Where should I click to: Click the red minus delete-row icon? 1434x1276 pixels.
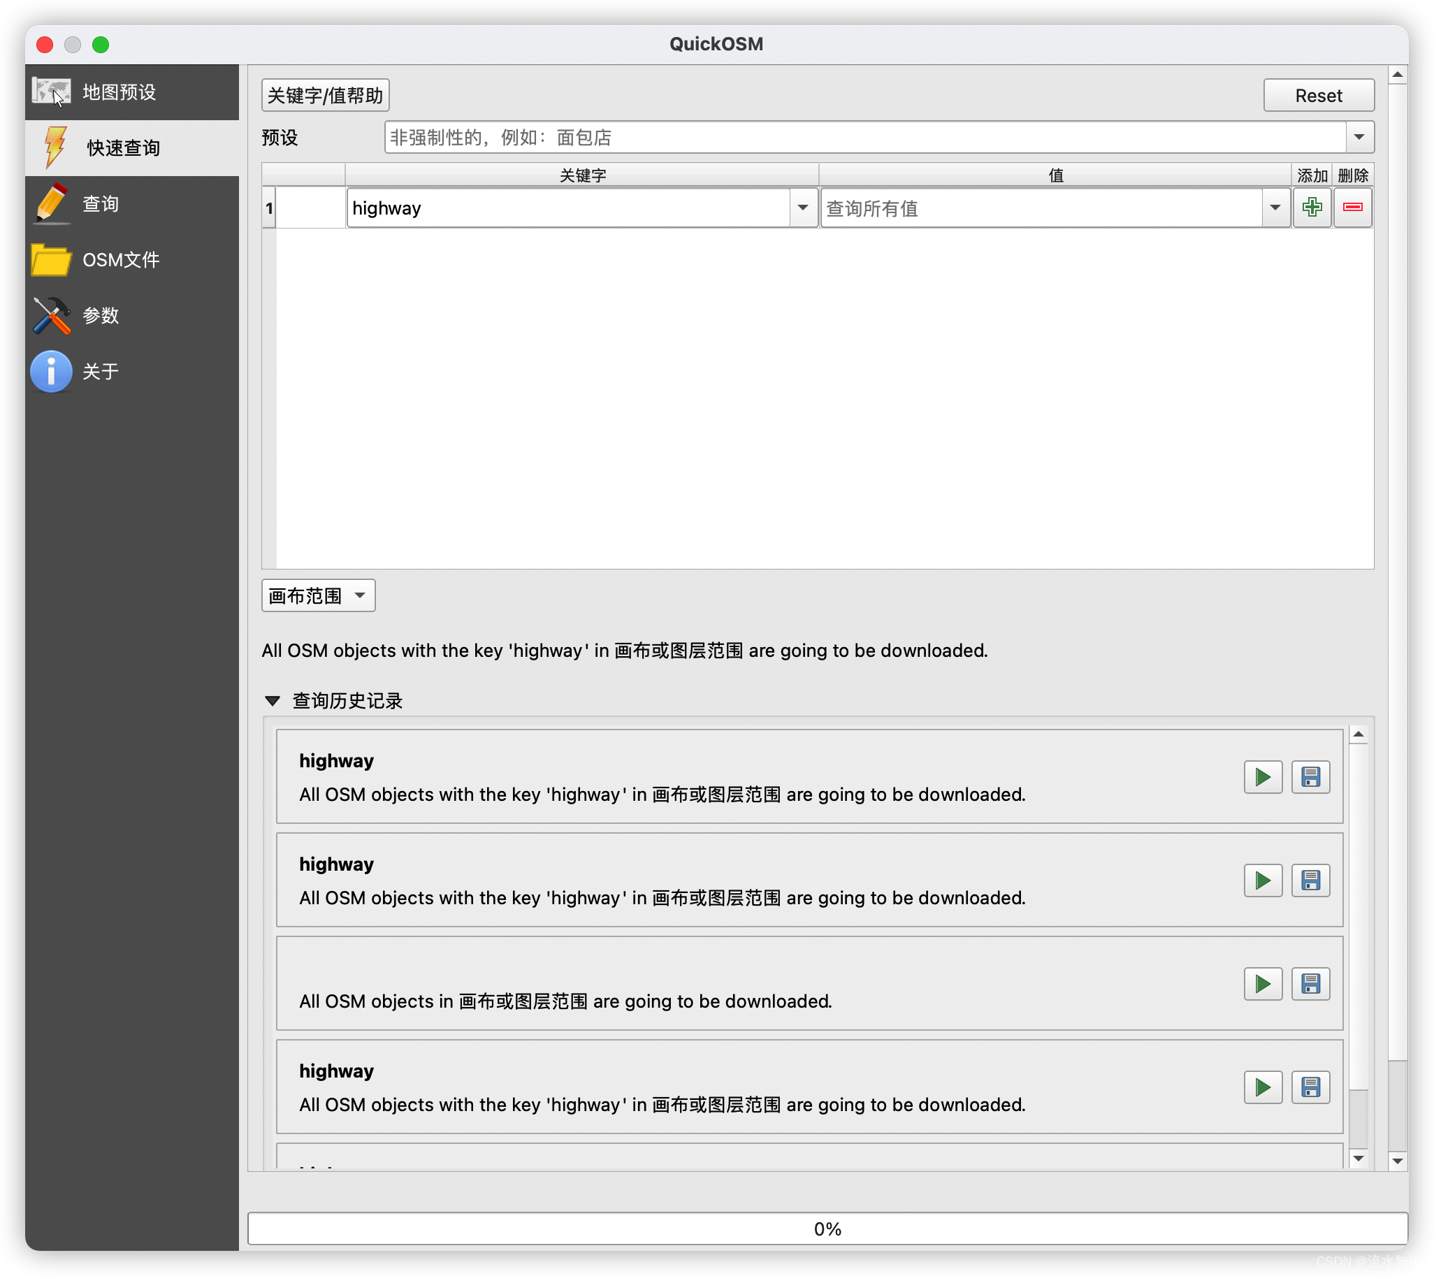1352,208
